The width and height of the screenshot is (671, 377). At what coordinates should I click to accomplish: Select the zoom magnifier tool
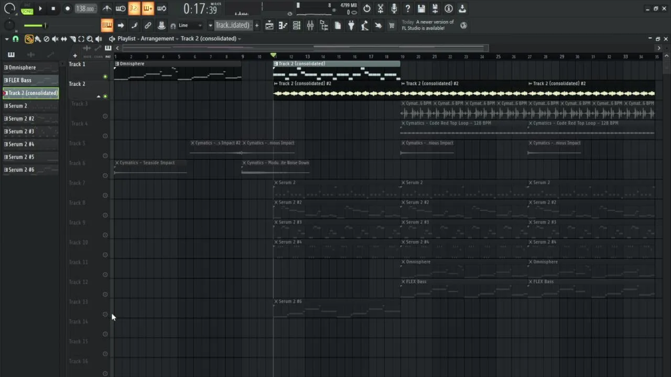90,39
